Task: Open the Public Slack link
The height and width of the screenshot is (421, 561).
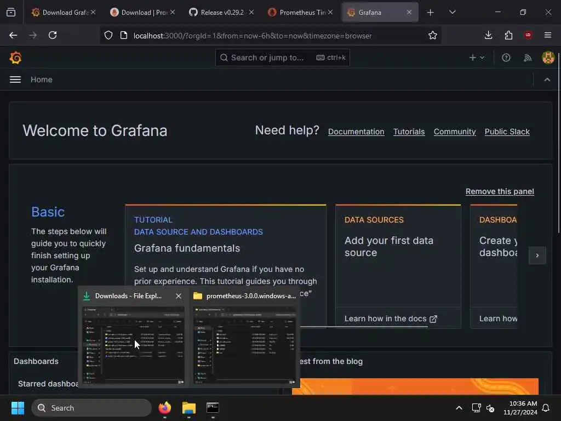Action: pos(507,132)
